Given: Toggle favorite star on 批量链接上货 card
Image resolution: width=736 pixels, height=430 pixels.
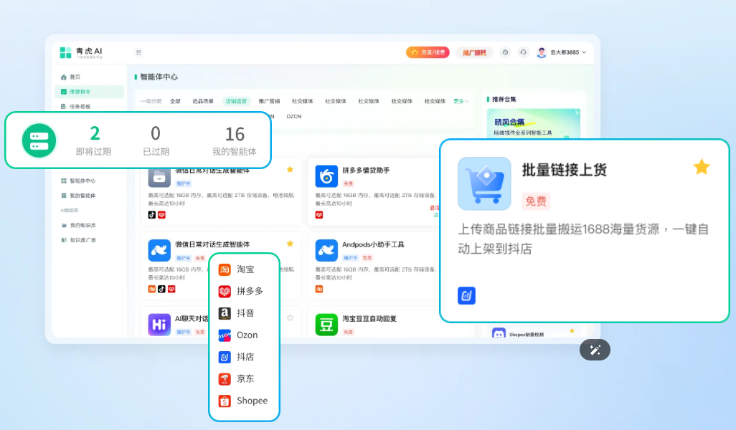Looking at the screenshot, I should [701, 168].
